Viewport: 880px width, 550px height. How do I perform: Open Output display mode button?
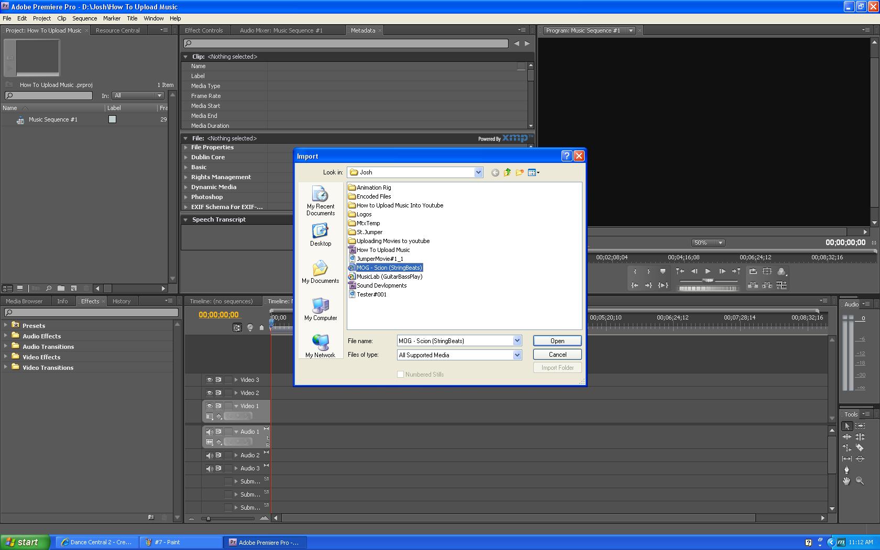click(x=782, y=271)
